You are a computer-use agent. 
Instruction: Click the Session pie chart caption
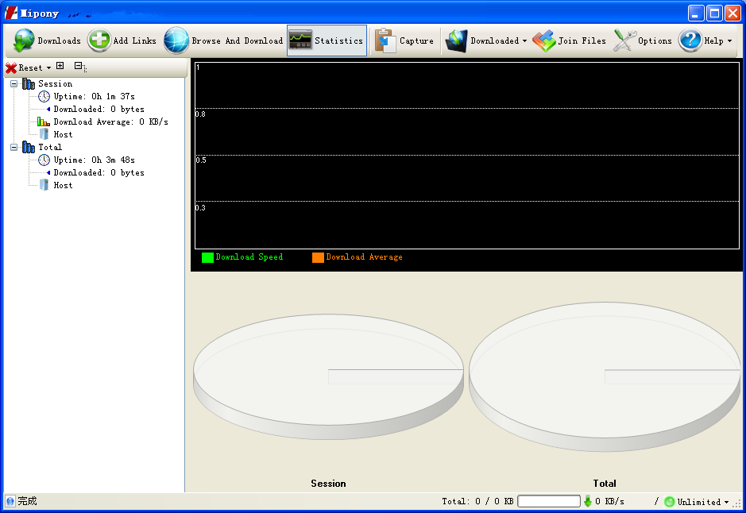tap(328, 484)
